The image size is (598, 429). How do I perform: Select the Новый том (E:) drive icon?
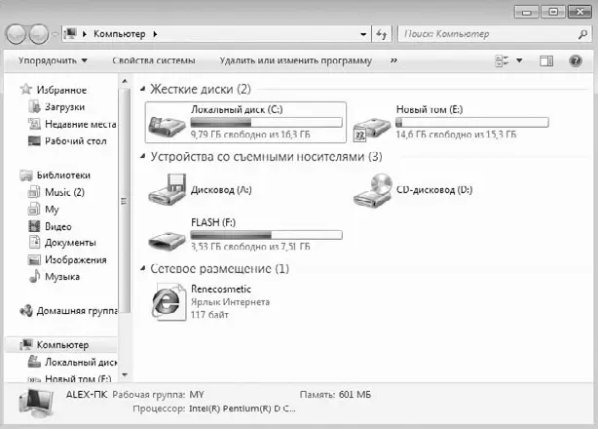[x=371, y=129]
